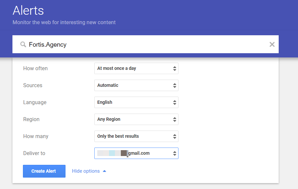Click the 'How often' label
This screenshot has width=298, height=189.
click(35, 69)
